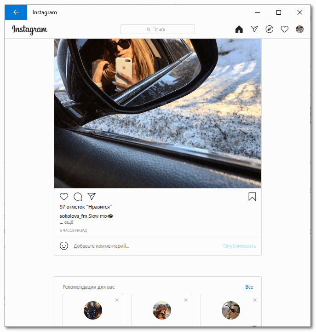The image size is (316, 332).
Task: Share post with paper plane icon below photo
Action: click(92, 197)
